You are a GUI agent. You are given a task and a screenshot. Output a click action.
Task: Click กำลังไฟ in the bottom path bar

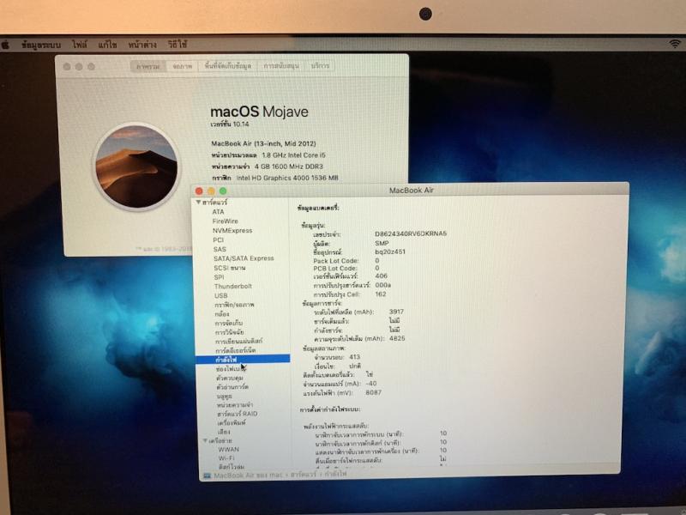(336, 475)
